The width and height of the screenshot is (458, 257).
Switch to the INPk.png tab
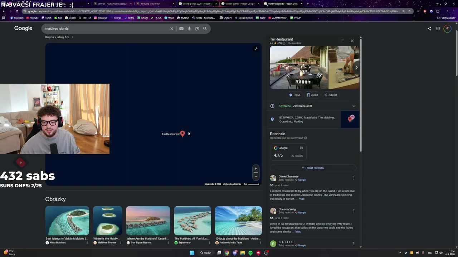tap(155, 4)
